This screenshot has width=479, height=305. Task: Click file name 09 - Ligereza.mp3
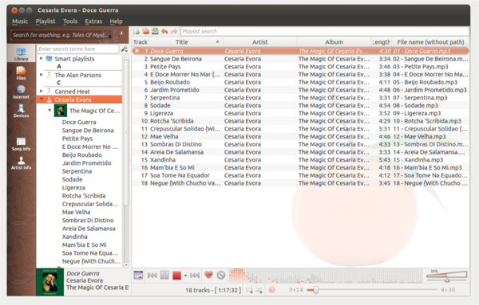coord(417,113)
